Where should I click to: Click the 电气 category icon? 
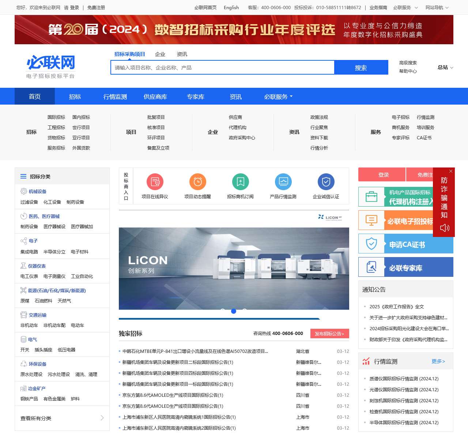coord(24,339)
